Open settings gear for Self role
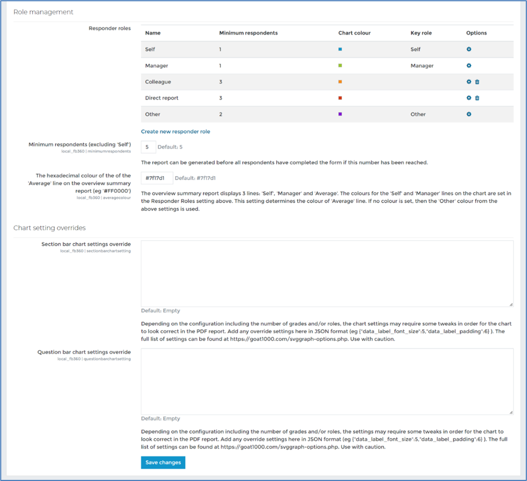Viewport: 527px width, 481px height. [x=469, y=49]
